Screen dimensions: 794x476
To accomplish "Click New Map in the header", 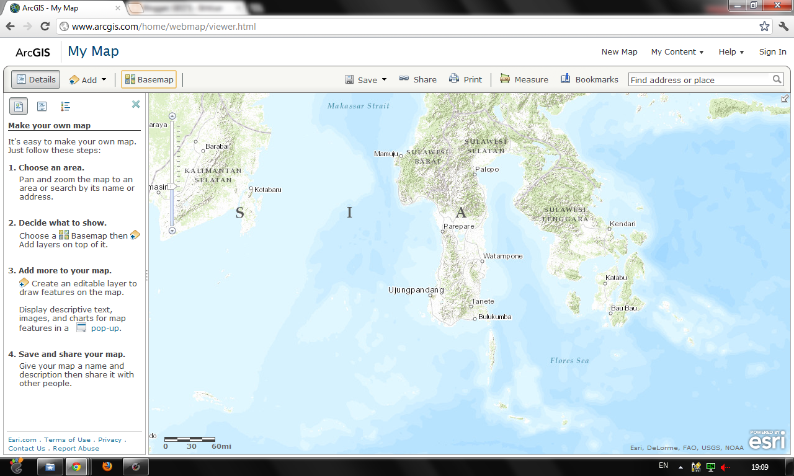I will point(619,52).
